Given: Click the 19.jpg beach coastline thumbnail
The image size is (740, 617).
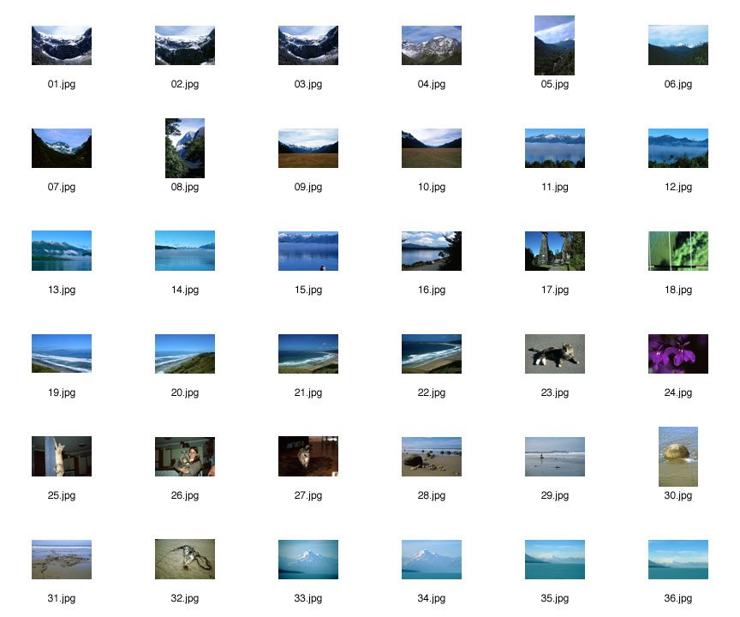Looking at the screenshot, I should [62, 354].
